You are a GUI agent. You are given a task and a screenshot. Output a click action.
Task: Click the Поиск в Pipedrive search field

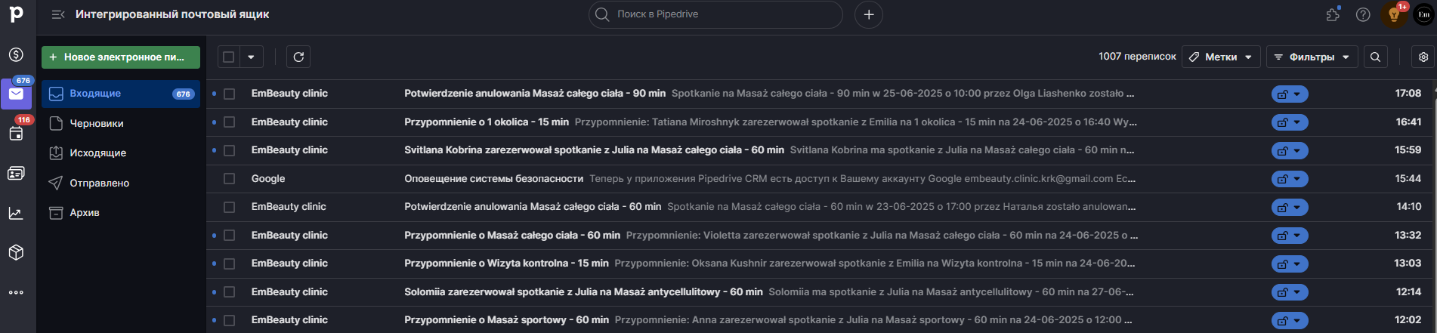click(715, 14)
